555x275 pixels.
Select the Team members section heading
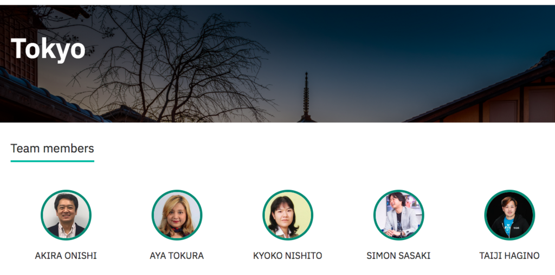click(x=53, y=149)
